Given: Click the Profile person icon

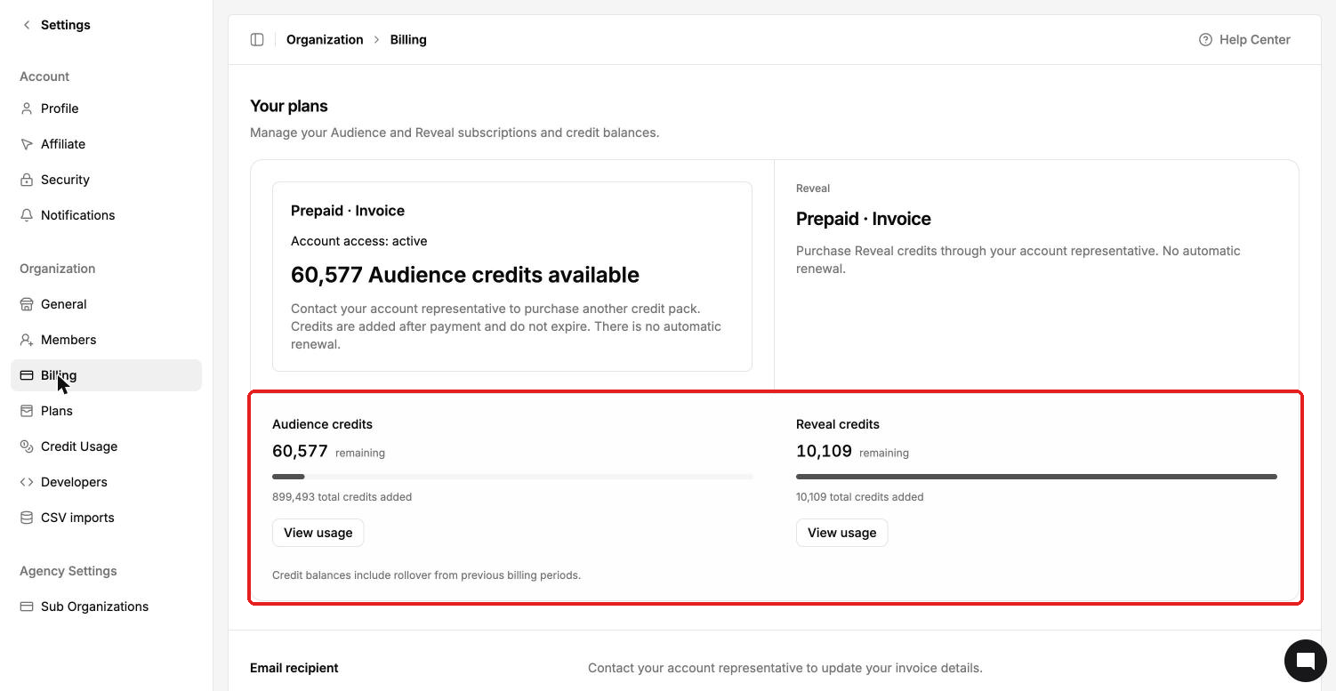Looking at the screenshot, I should pyautogui.click(x=27, y=108).
